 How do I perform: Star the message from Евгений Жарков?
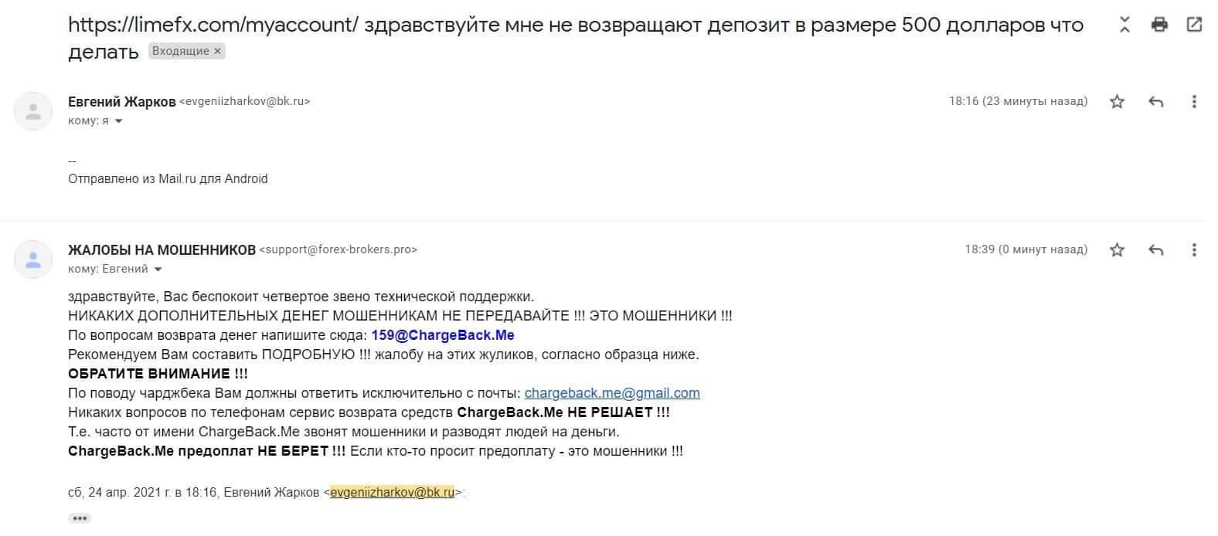click(x=1117, y=101)
